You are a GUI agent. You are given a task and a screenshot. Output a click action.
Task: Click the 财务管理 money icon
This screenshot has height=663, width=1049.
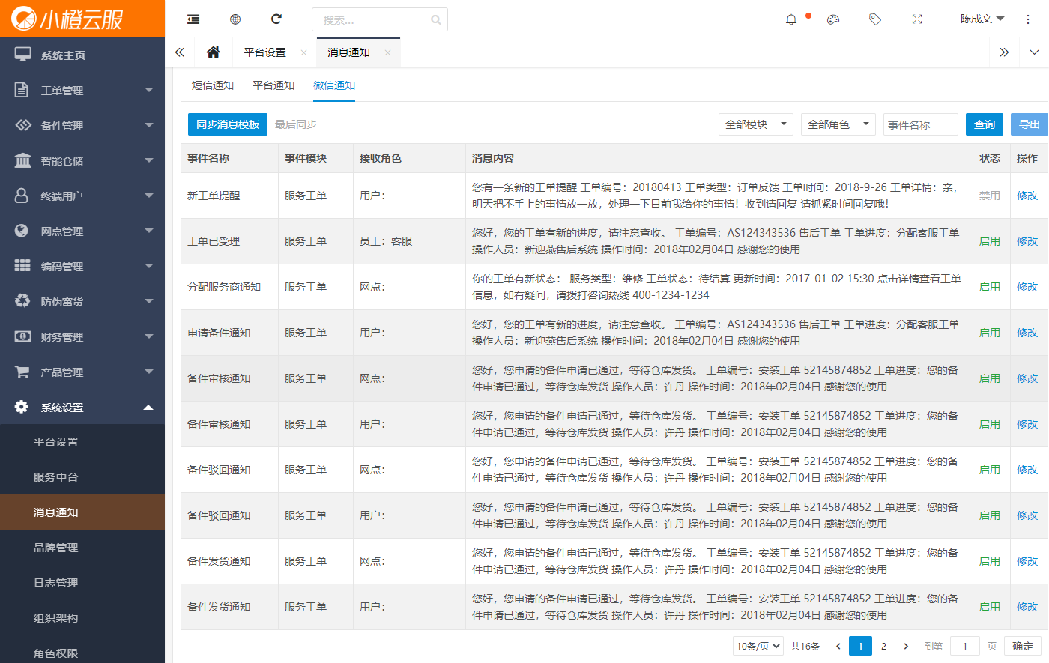pos(22,336)
